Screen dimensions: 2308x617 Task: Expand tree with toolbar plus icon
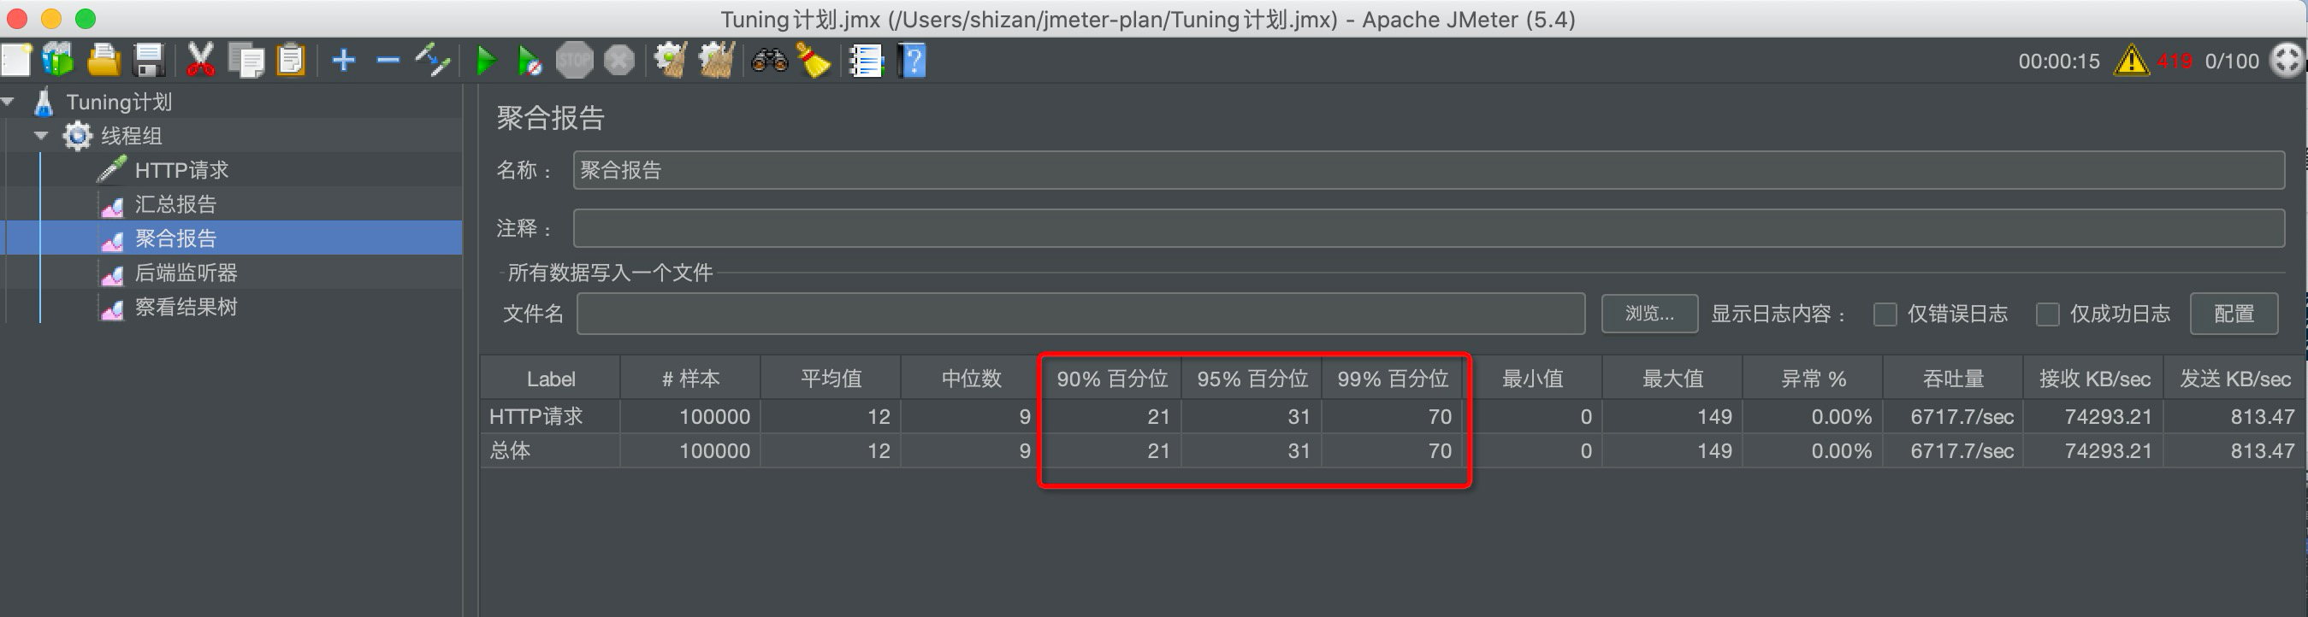click(343, 61)
